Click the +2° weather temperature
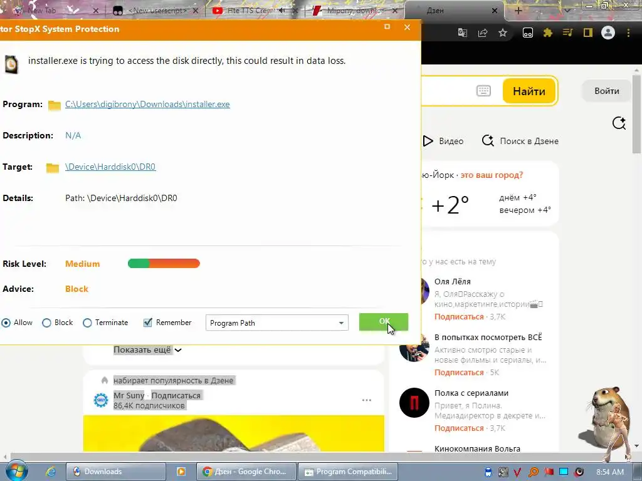 [x=450, y=205]
